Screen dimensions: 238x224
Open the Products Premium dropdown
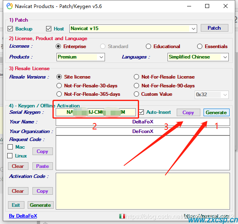[81, 57]
